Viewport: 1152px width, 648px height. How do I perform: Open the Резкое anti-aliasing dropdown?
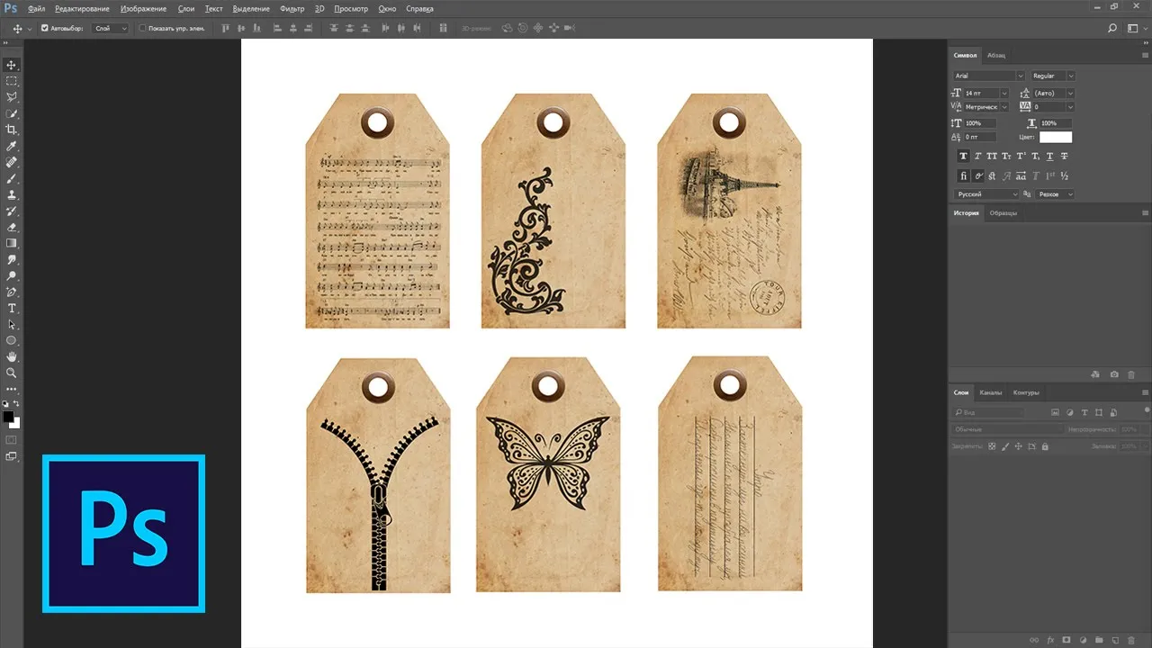click(x=1056, y=194)
